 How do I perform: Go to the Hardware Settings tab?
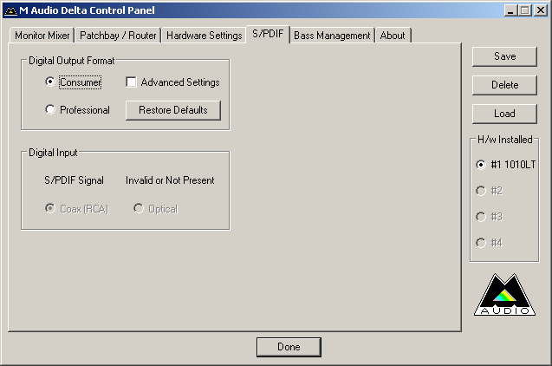click(x=204, y=36)
